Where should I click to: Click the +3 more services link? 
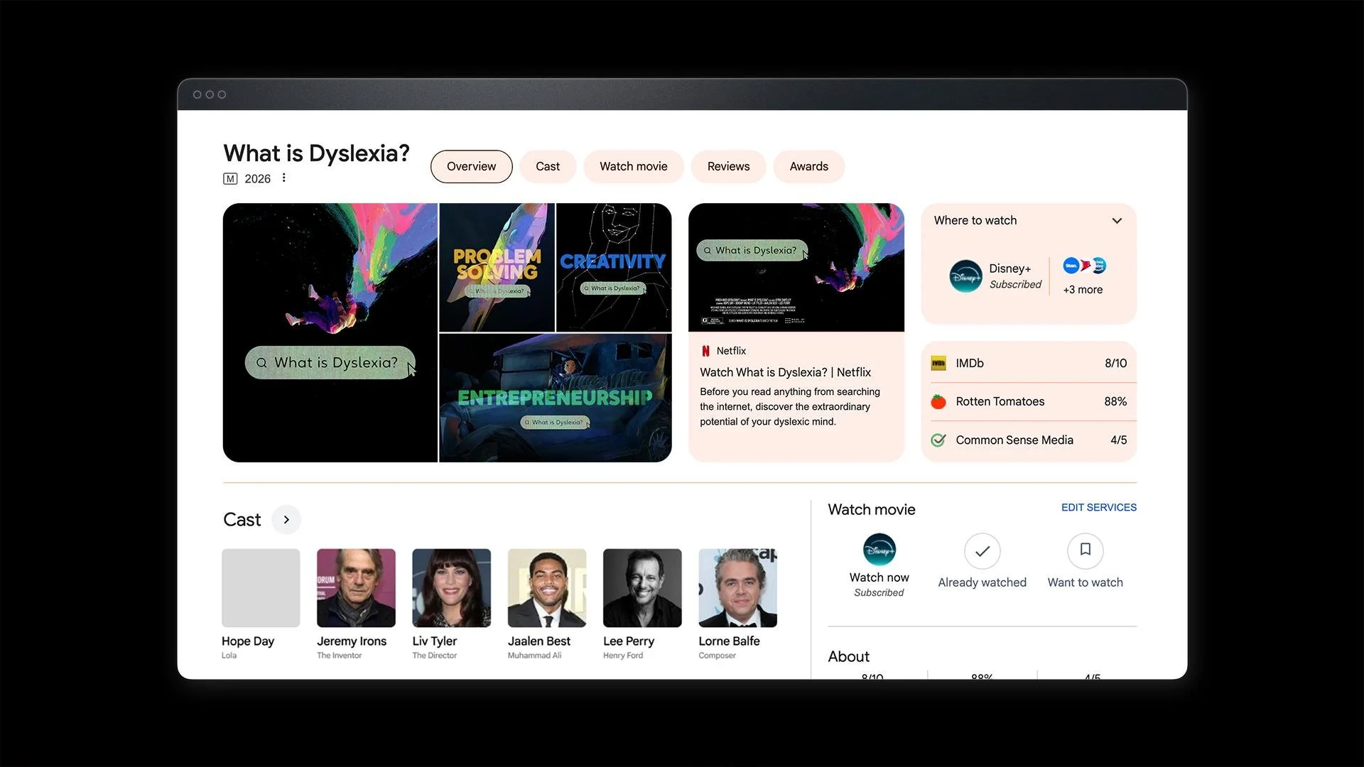1083,290
